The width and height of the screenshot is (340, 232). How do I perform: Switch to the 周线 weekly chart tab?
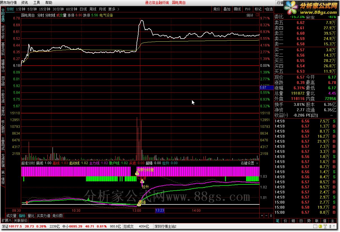click(x=93, y=9)
